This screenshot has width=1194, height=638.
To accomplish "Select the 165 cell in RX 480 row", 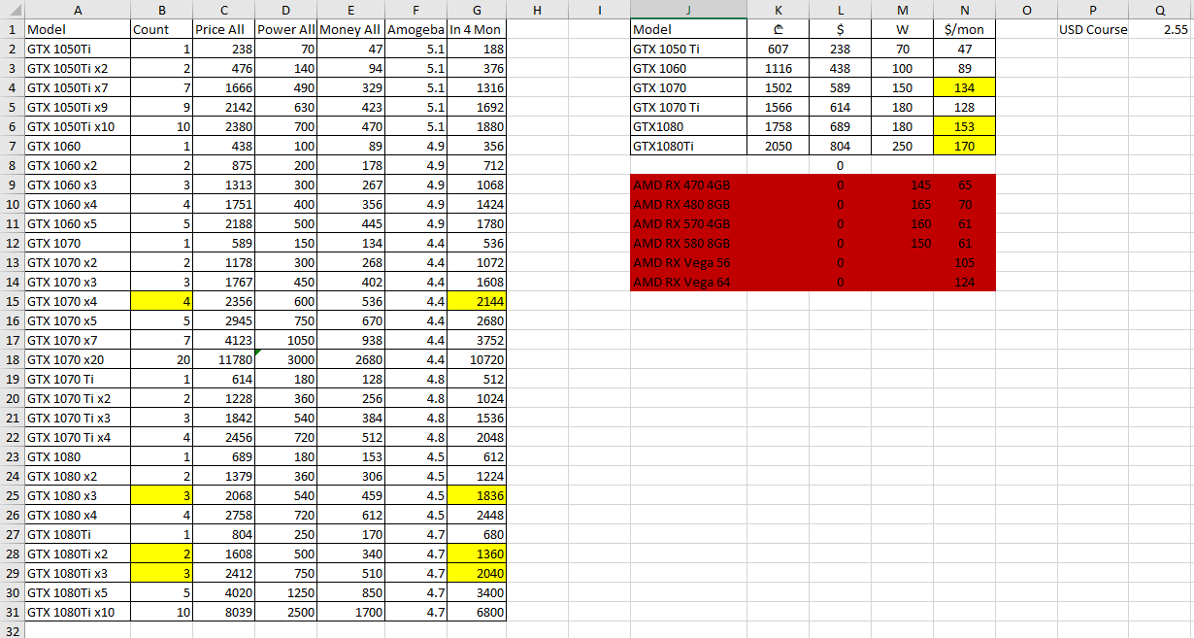I will pyautogui.click(x=902, y=204).
